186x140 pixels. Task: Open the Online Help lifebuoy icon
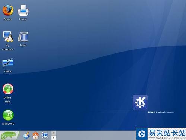pos(8,89)
